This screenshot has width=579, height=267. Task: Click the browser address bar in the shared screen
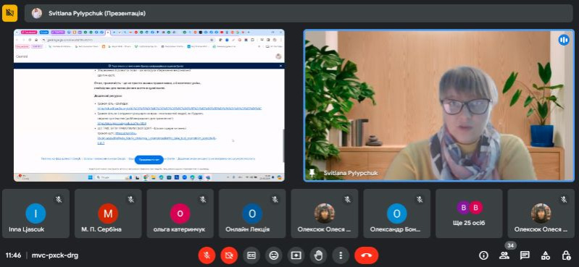click(129, 40)
